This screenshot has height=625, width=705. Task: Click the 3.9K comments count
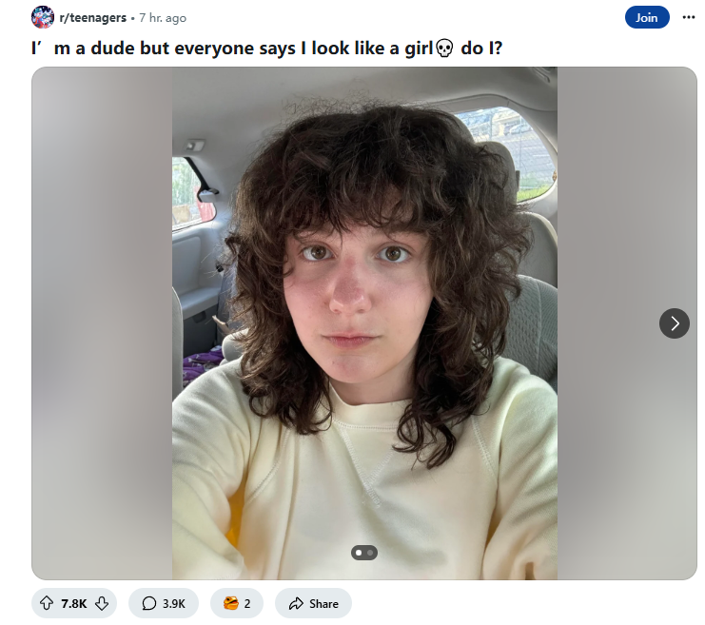[173, 603]
